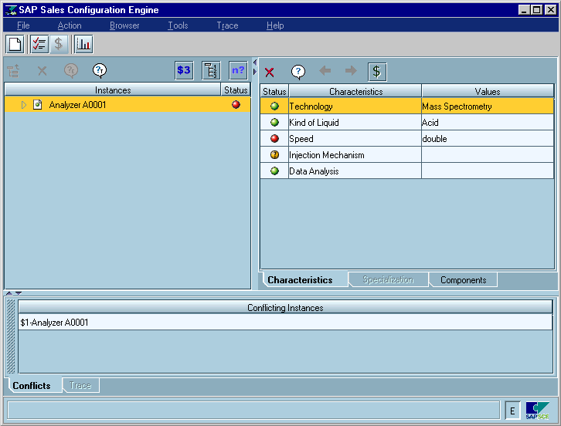Select the Technology characteristic
The width and height of the screenshot is (561, 426).
[x=355, y=106]
